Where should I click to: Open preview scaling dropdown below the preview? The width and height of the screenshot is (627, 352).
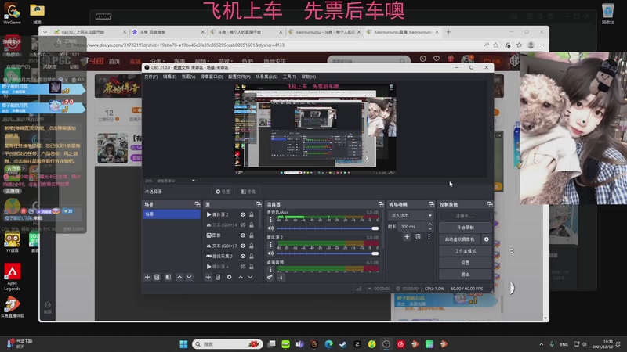193,181
